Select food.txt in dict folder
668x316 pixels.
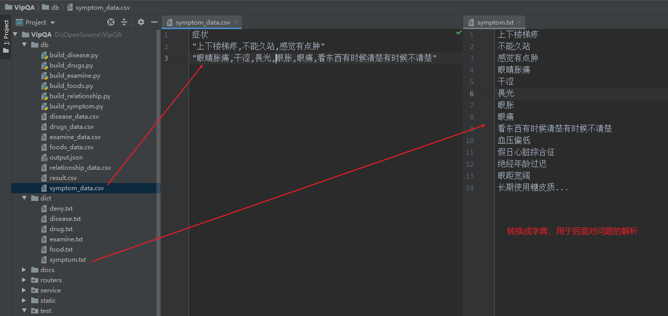tap(61, 250)
